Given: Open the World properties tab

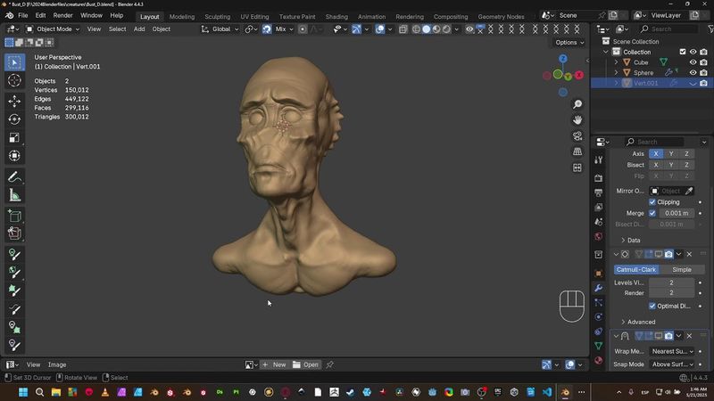Looking at the screenshot, I should pos(598,236).
